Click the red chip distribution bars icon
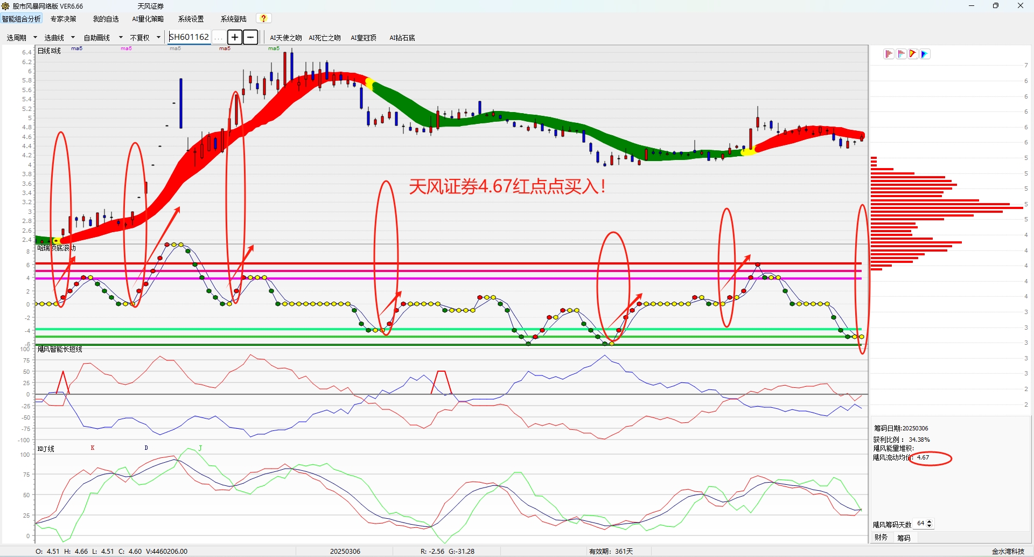Image resolution: width=1034 pixels, height=557 pixels. (889, 54)
